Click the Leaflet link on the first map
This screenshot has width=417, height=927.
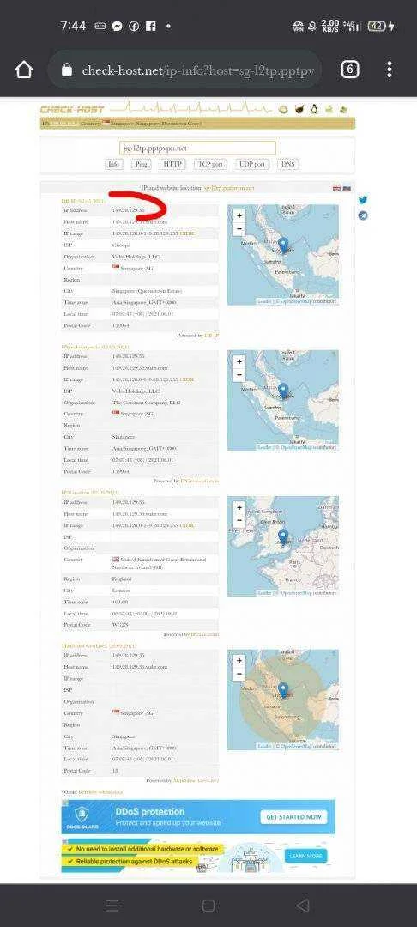pos(264,301)
